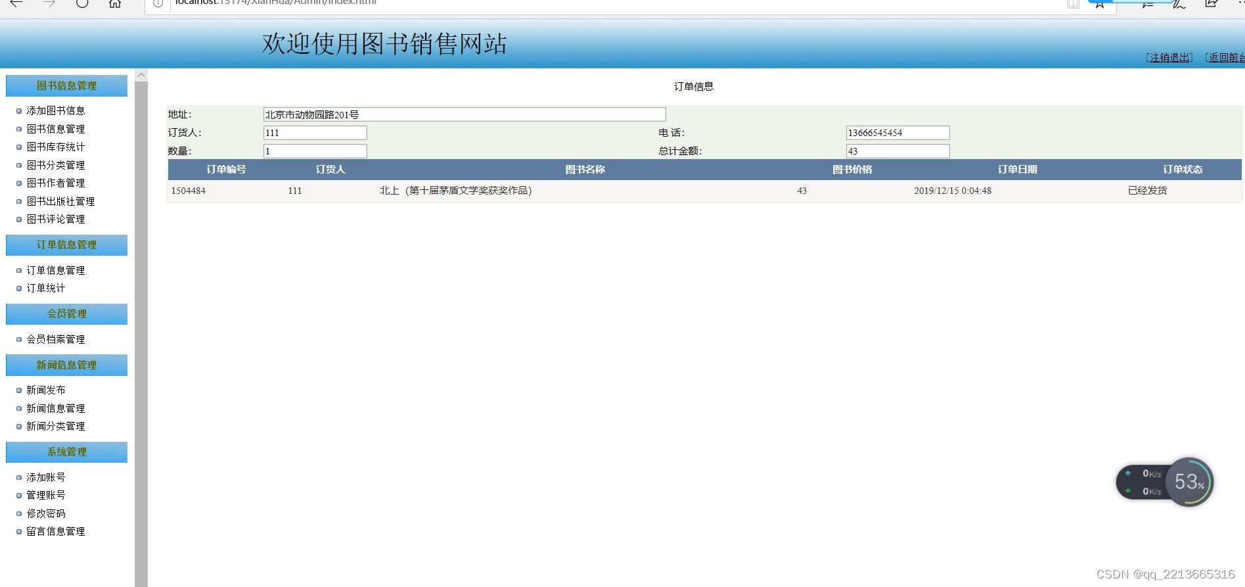Click 订单编号 column header

point(226,170)
